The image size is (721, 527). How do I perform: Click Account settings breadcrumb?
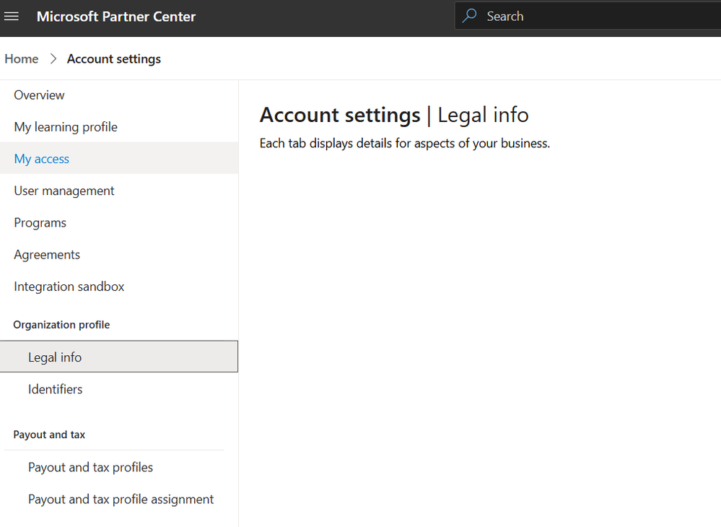point(114,59)
